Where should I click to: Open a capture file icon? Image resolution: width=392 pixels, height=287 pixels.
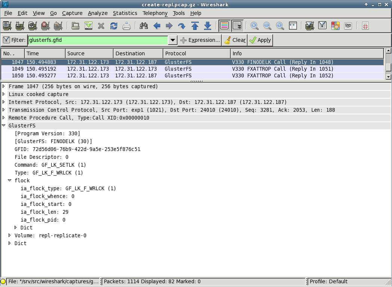[x=75, y=26]
